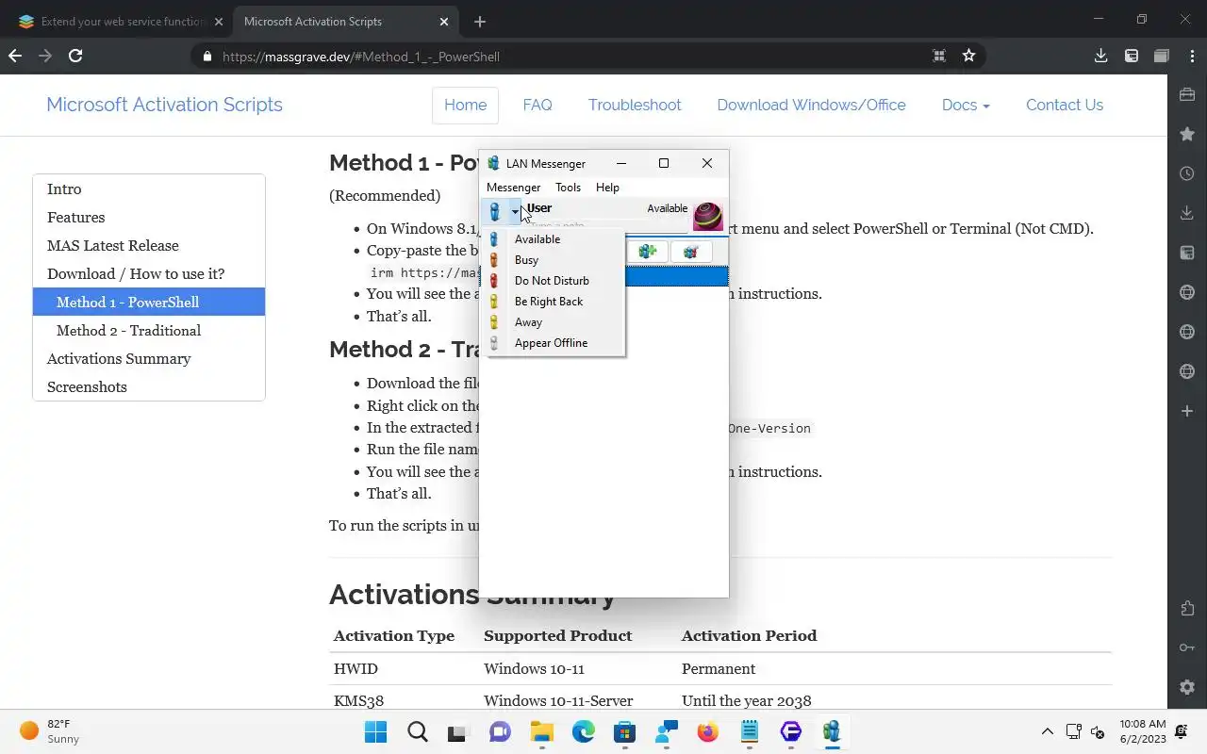Click the multi-user broadcast icon in LAN Messenger toolbar

(691, 252)
